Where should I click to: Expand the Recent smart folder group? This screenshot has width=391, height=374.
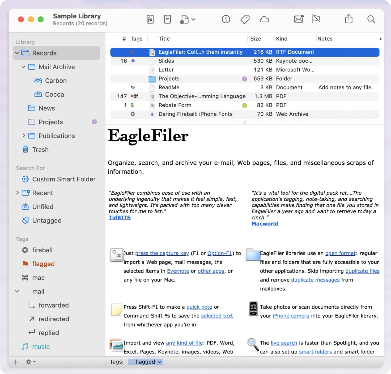(17, 193)
